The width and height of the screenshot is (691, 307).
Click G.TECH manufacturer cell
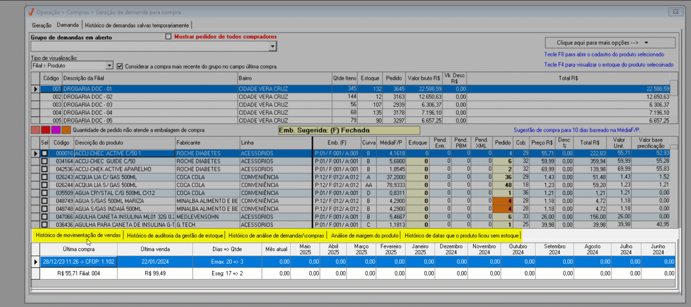[x=208, y=225]
